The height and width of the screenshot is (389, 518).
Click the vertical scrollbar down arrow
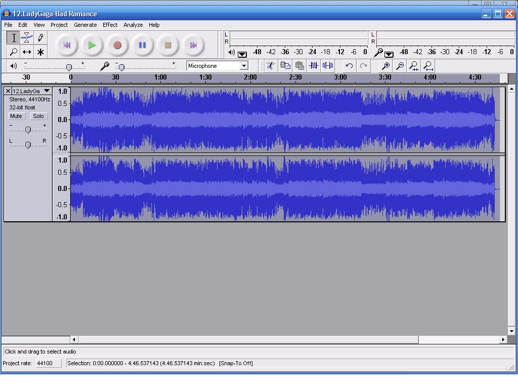point(511,331)
